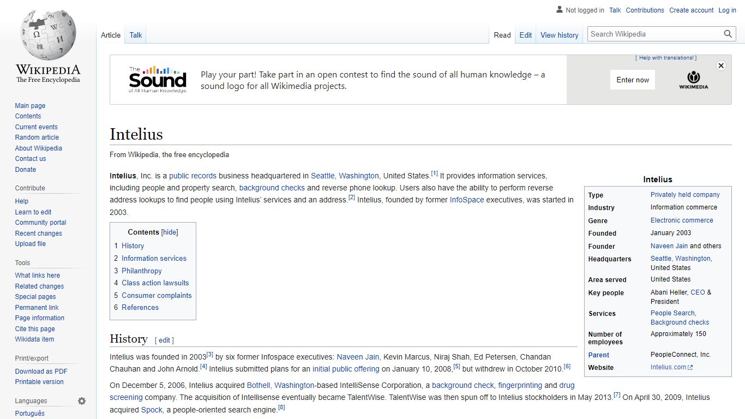Click the search magnifier icon
The height and width of the screenshot is (419, 745).
(728, 34)
